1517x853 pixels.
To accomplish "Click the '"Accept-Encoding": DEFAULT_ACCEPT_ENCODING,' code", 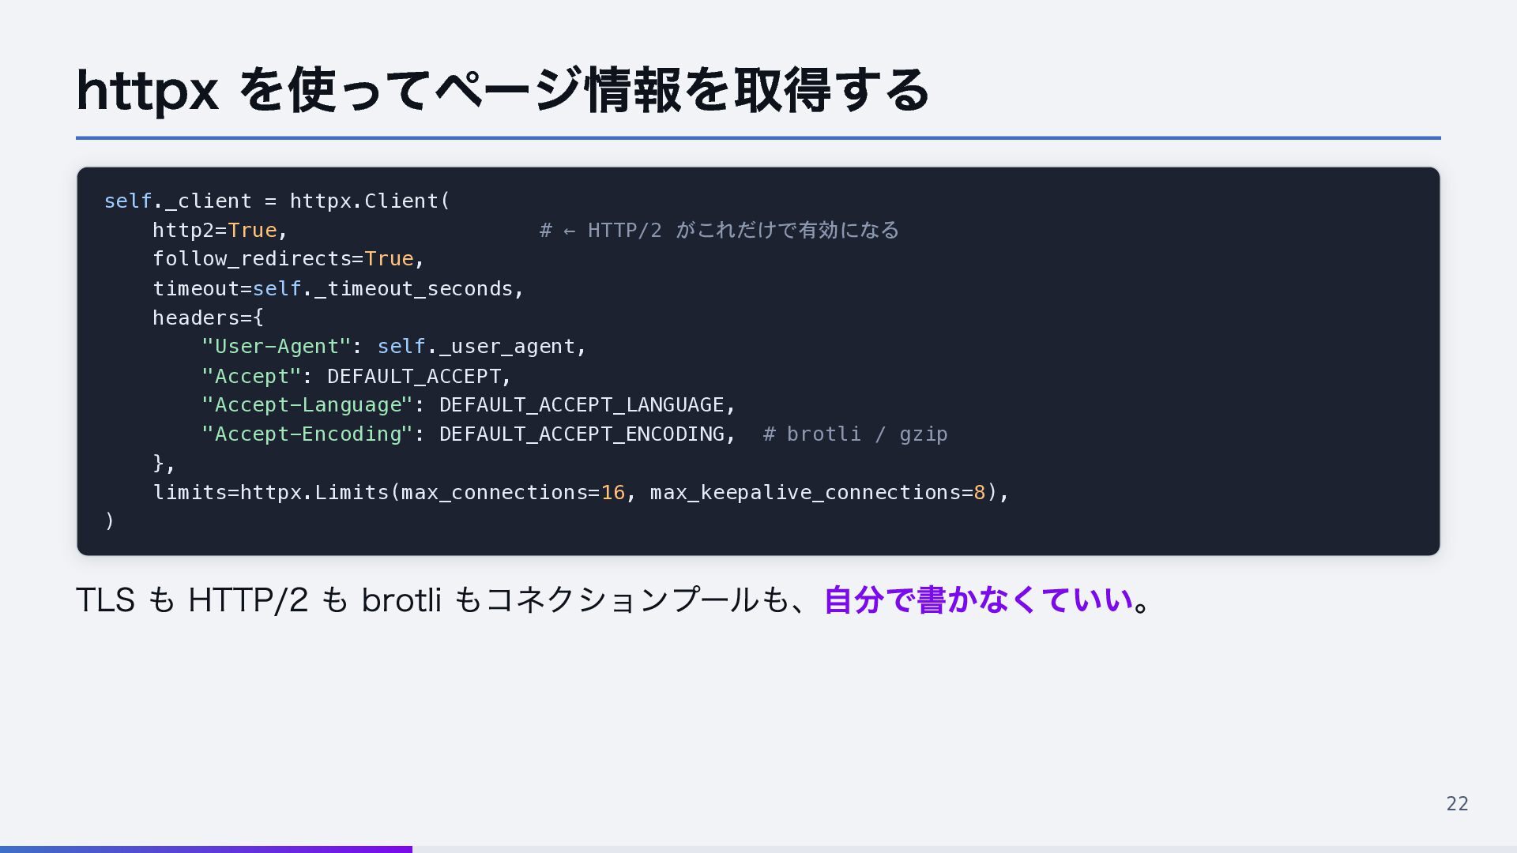I will [x=469, y=434].
